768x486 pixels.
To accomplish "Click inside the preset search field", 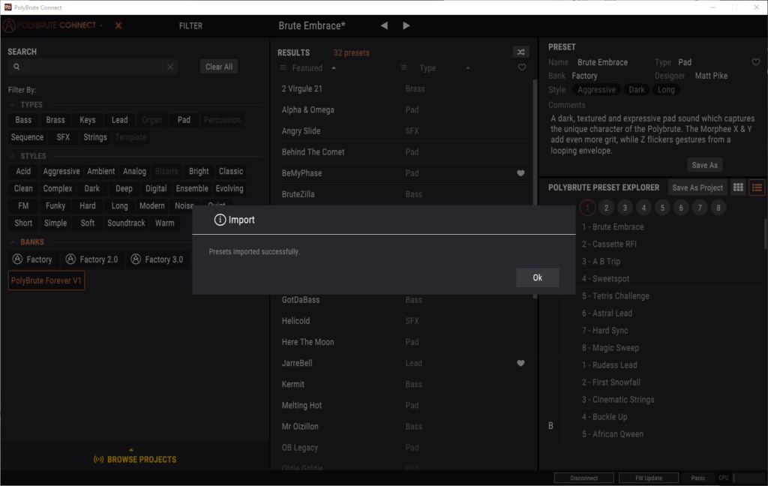I will point(90,67).
